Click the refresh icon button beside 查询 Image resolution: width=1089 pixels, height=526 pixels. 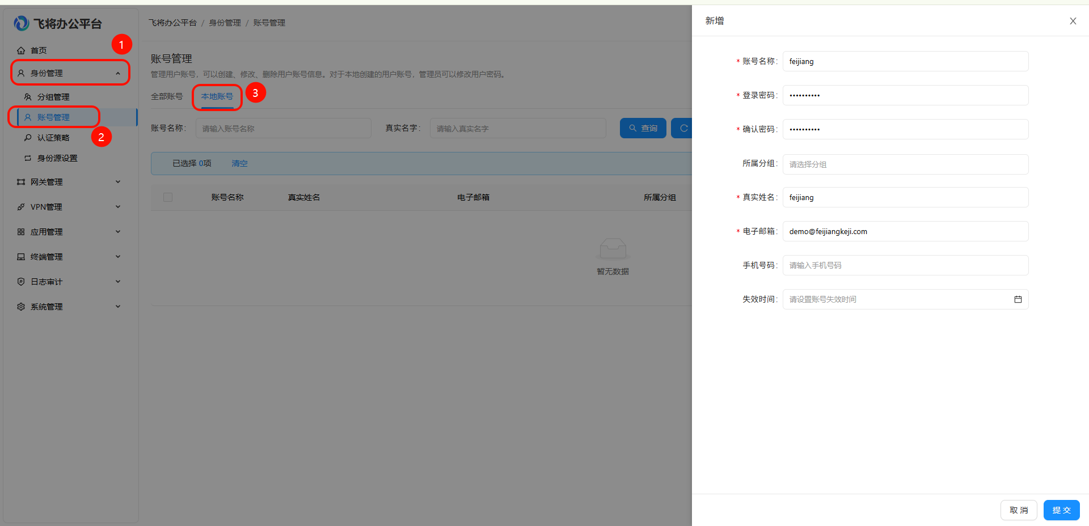pos(683,128)
